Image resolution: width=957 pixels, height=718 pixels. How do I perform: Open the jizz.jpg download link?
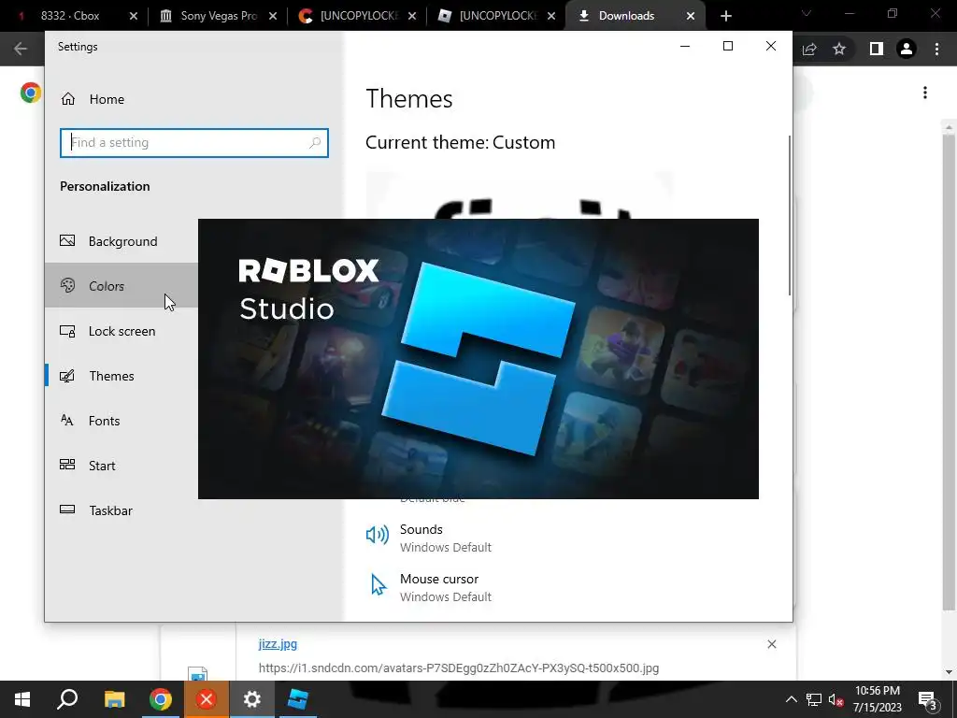pos(278,643)
